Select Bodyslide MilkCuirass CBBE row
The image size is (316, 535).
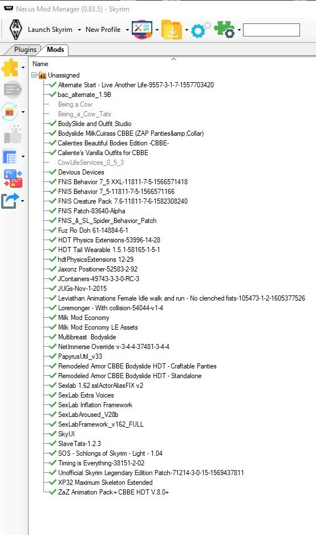click(131, 133)
